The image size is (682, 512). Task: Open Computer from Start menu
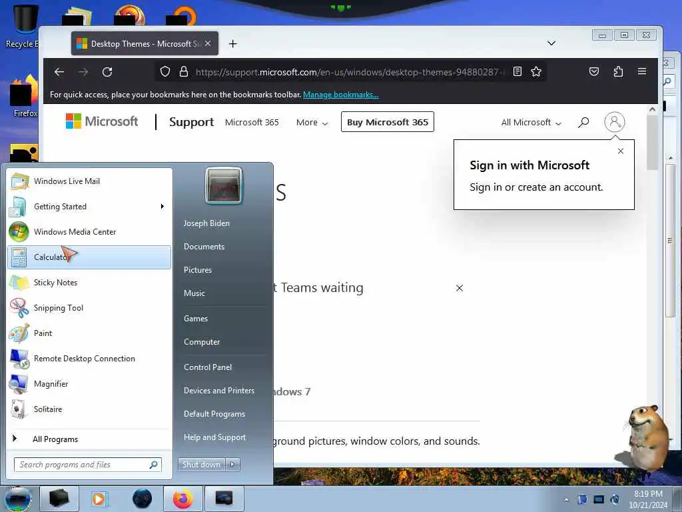point(202,342)
